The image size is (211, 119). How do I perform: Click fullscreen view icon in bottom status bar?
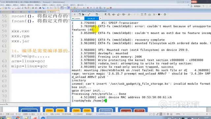tap(150, 114)
